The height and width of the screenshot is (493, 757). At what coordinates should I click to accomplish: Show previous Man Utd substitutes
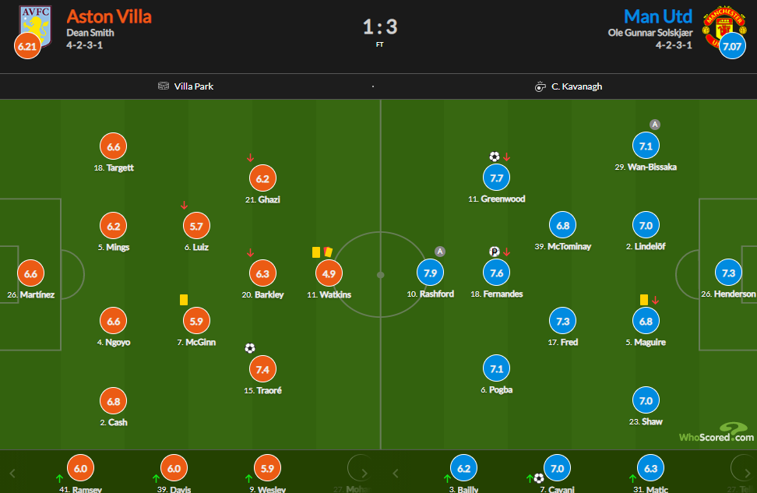coord(396,474)
